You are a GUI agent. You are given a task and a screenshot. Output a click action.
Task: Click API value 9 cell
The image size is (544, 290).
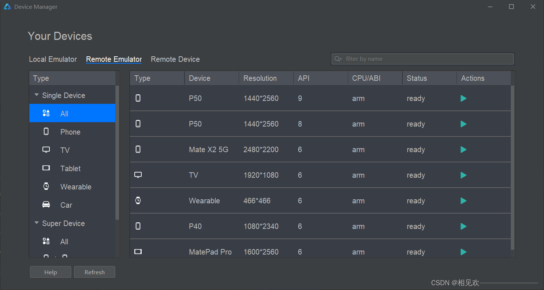[x=300, y=98]
